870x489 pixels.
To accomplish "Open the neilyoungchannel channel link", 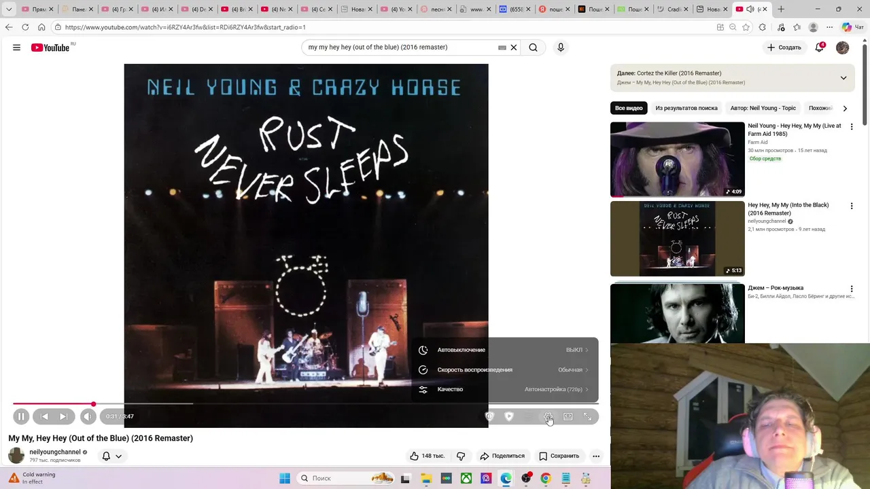I will pos(55,452).
